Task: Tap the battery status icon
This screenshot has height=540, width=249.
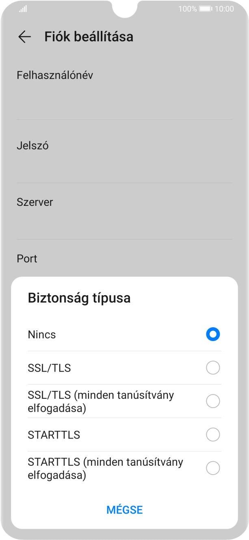Action: [205, 9]
